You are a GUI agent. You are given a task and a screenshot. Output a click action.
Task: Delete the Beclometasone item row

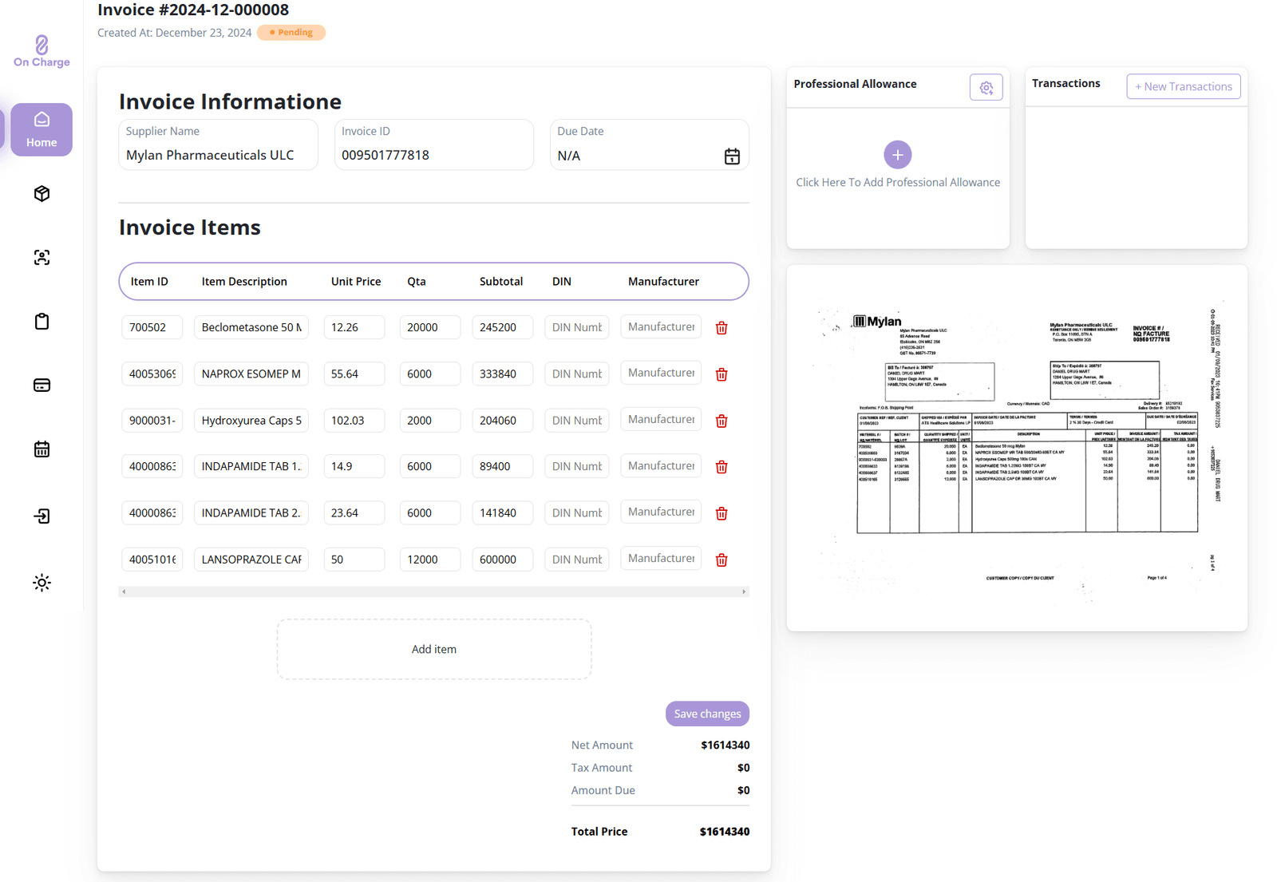click(x=722, y=328)
